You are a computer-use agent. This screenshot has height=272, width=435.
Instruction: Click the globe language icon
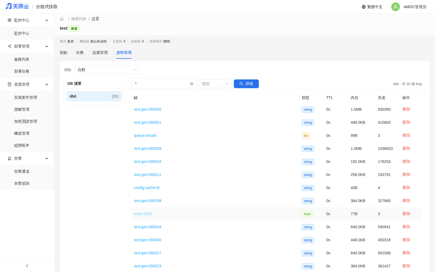tap(364, 7)
